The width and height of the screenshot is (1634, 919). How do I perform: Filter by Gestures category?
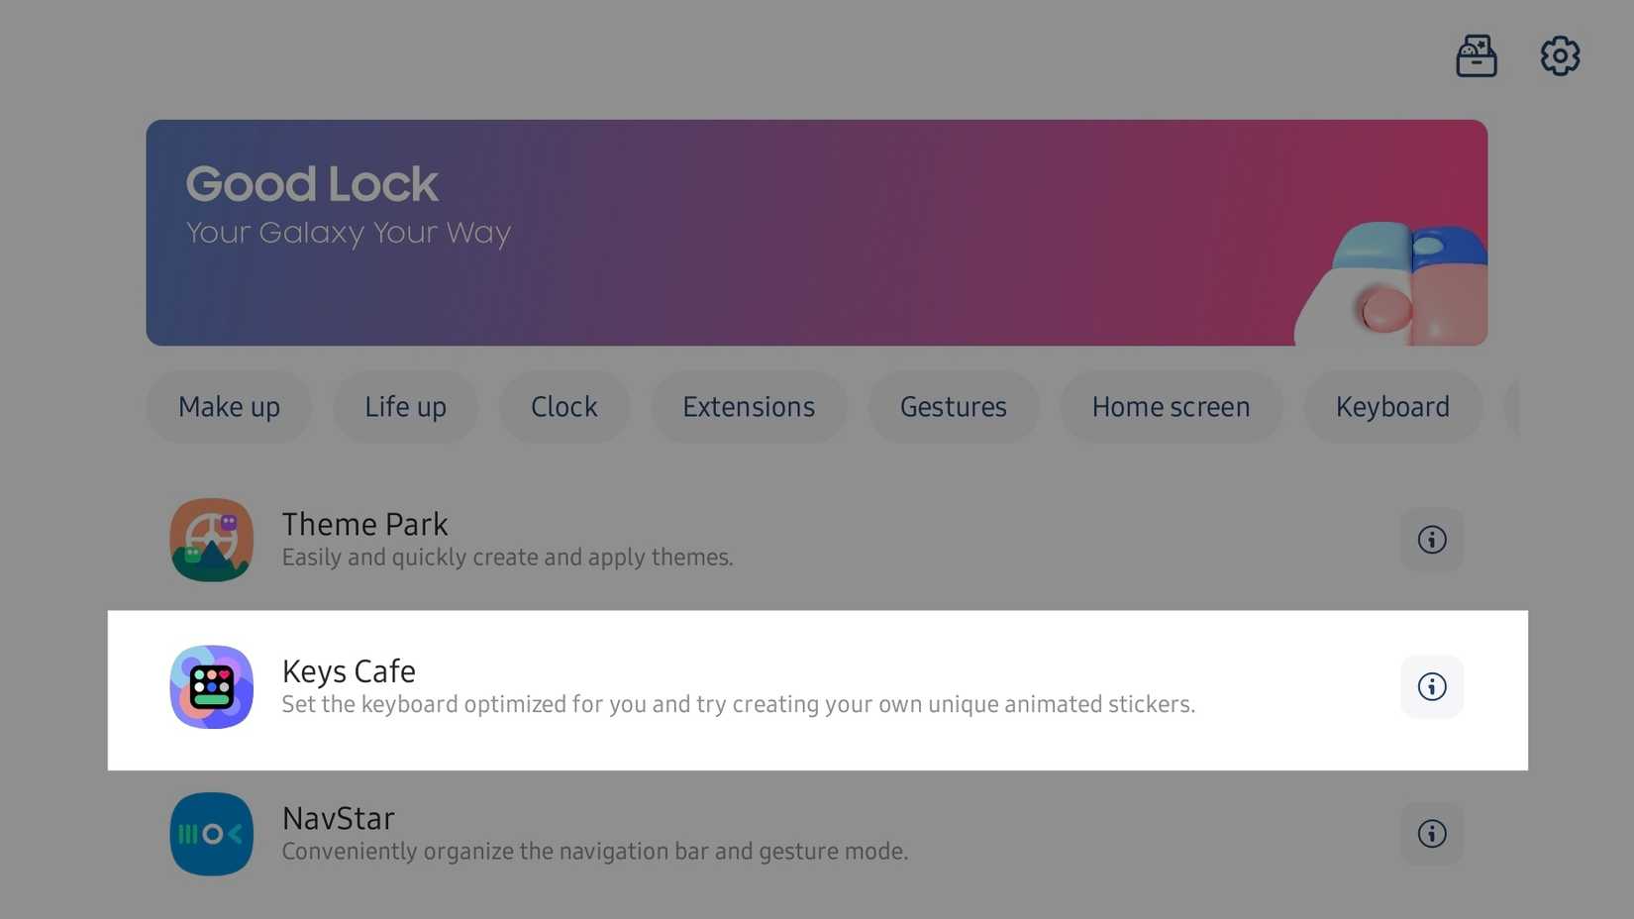(x=953, y=407)
